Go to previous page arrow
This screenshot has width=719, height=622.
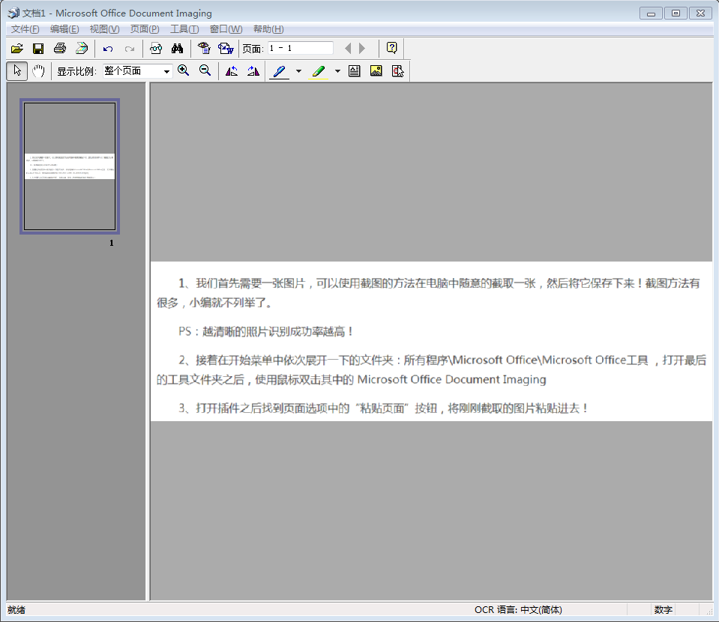pos(348,48)
